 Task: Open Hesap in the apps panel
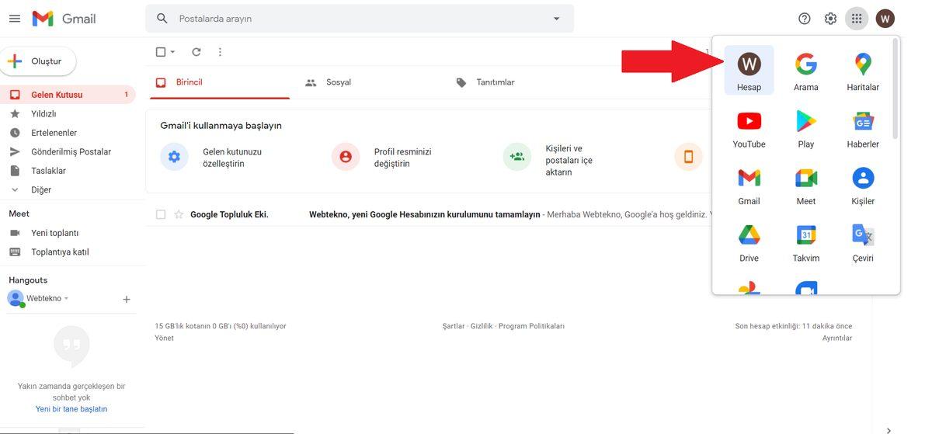click(749, 71)
